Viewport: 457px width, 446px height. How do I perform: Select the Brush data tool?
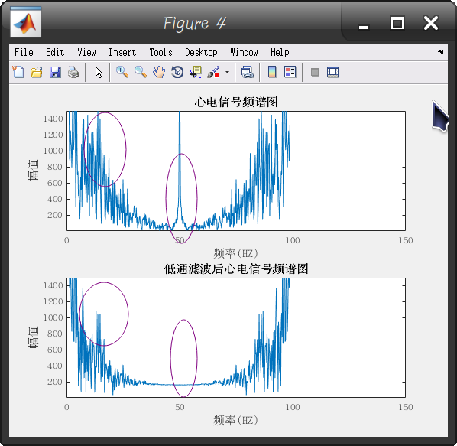tap(213, 72)
